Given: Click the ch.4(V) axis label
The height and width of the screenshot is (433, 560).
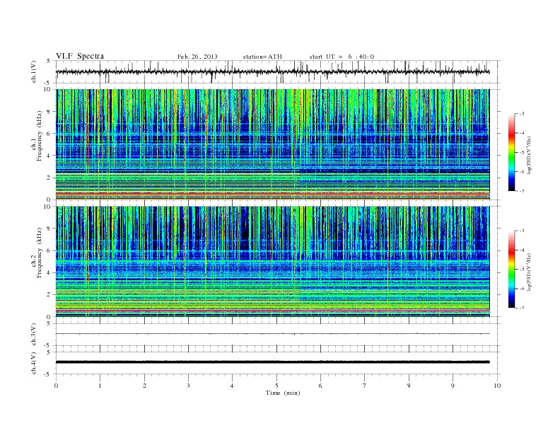Looking at the screenshot, I should click(x=34, y=363).
